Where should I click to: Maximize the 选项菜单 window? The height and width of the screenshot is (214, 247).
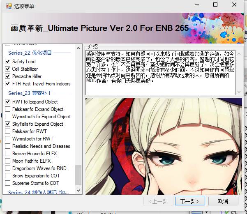coord(215,5)
